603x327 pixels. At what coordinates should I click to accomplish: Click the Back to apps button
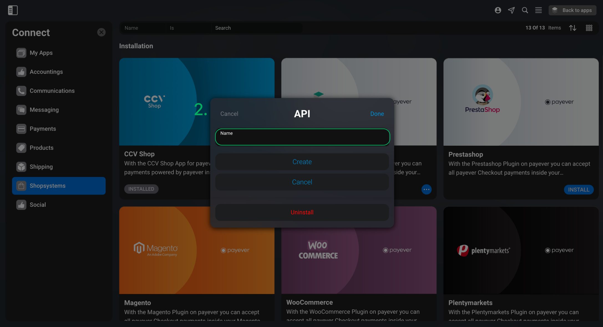[x=572, y=10]
